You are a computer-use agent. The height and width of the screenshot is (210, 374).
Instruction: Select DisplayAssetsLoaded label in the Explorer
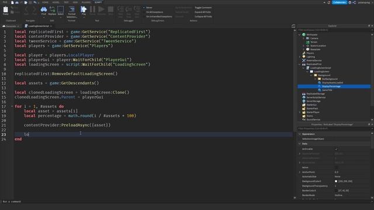[333, 83]
